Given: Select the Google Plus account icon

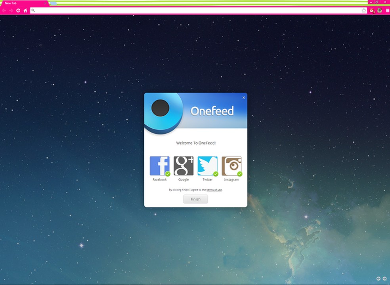Looking at the screenshot, I should coord(184,166).
